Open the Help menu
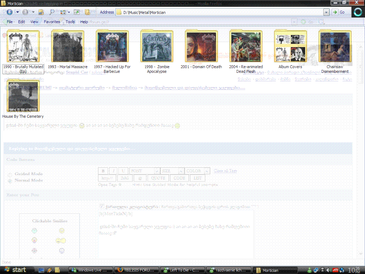Viewport: 365px width, 274px height. tap(84, 22)
